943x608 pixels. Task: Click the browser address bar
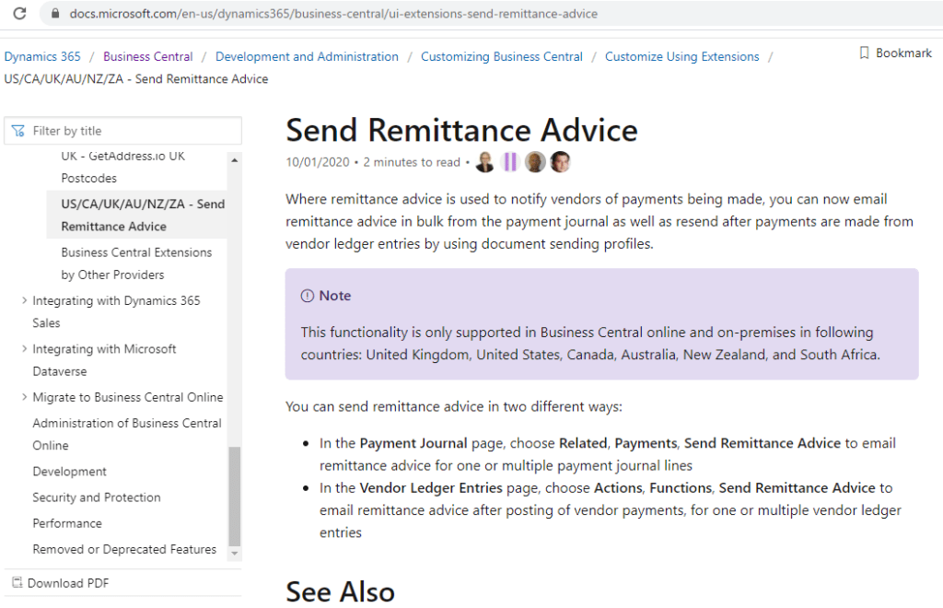368,14
